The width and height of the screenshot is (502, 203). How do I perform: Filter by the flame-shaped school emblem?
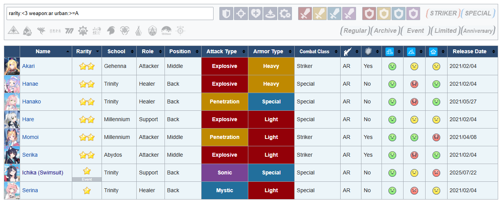(139, 30)
